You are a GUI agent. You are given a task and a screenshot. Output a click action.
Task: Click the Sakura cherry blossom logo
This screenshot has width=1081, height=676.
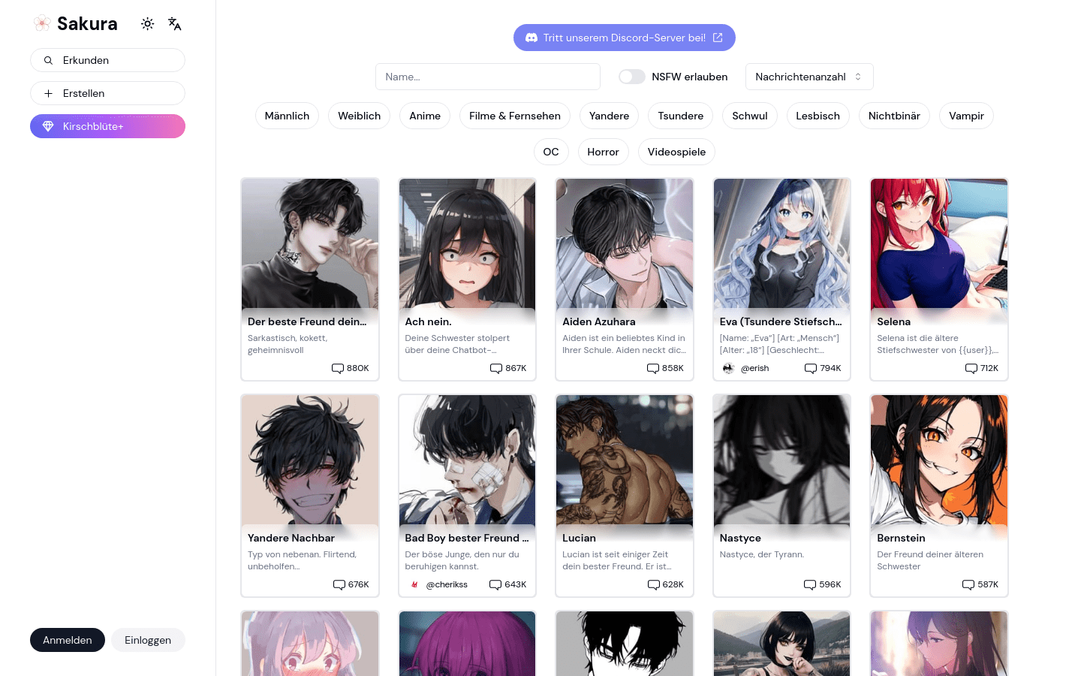tap(42, 24)
